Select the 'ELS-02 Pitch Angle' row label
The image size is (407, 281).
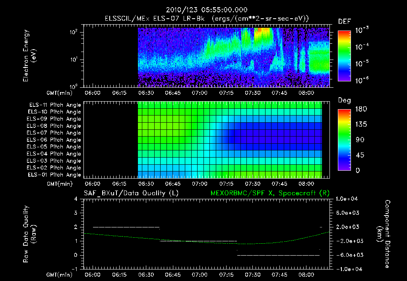click(54, 168)
